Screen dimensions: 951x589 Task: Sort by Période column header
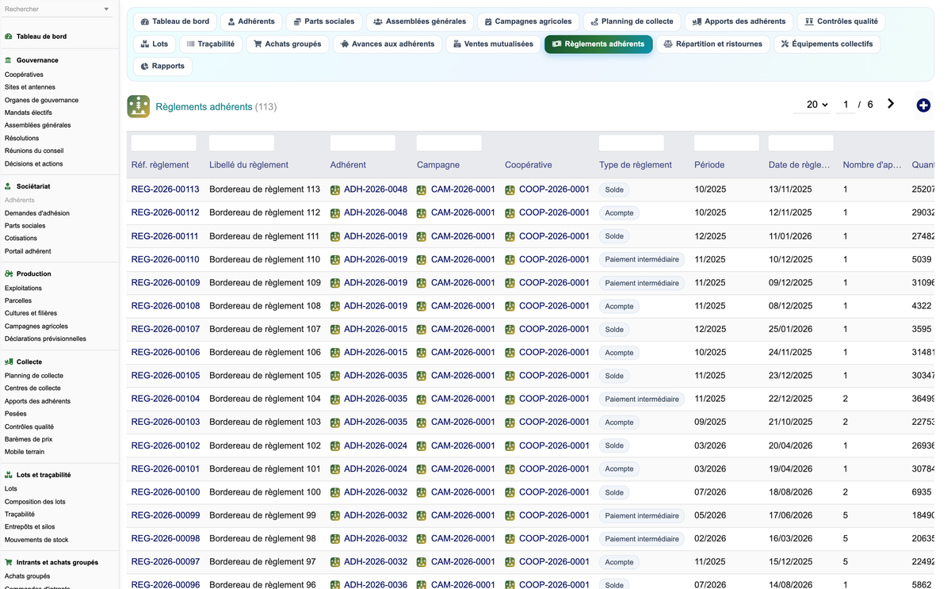click(x=709, y=165)
